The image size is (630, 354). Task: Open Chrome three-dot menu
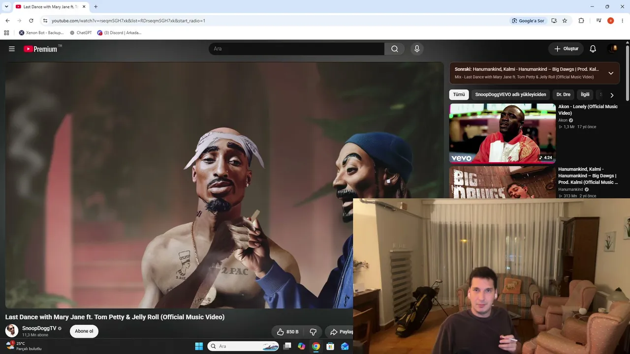(x=623, y=21)
